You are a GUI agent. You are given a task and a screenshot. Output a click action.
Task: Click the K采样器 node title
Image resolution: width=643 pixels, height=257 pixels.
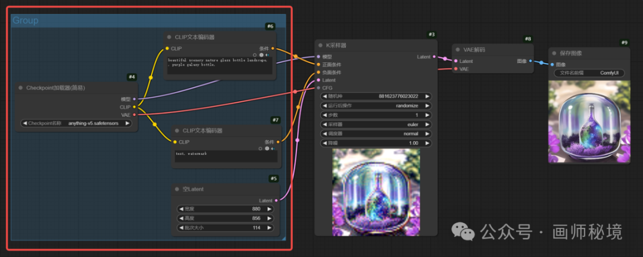pyautogui.click(x=336, y=45)
